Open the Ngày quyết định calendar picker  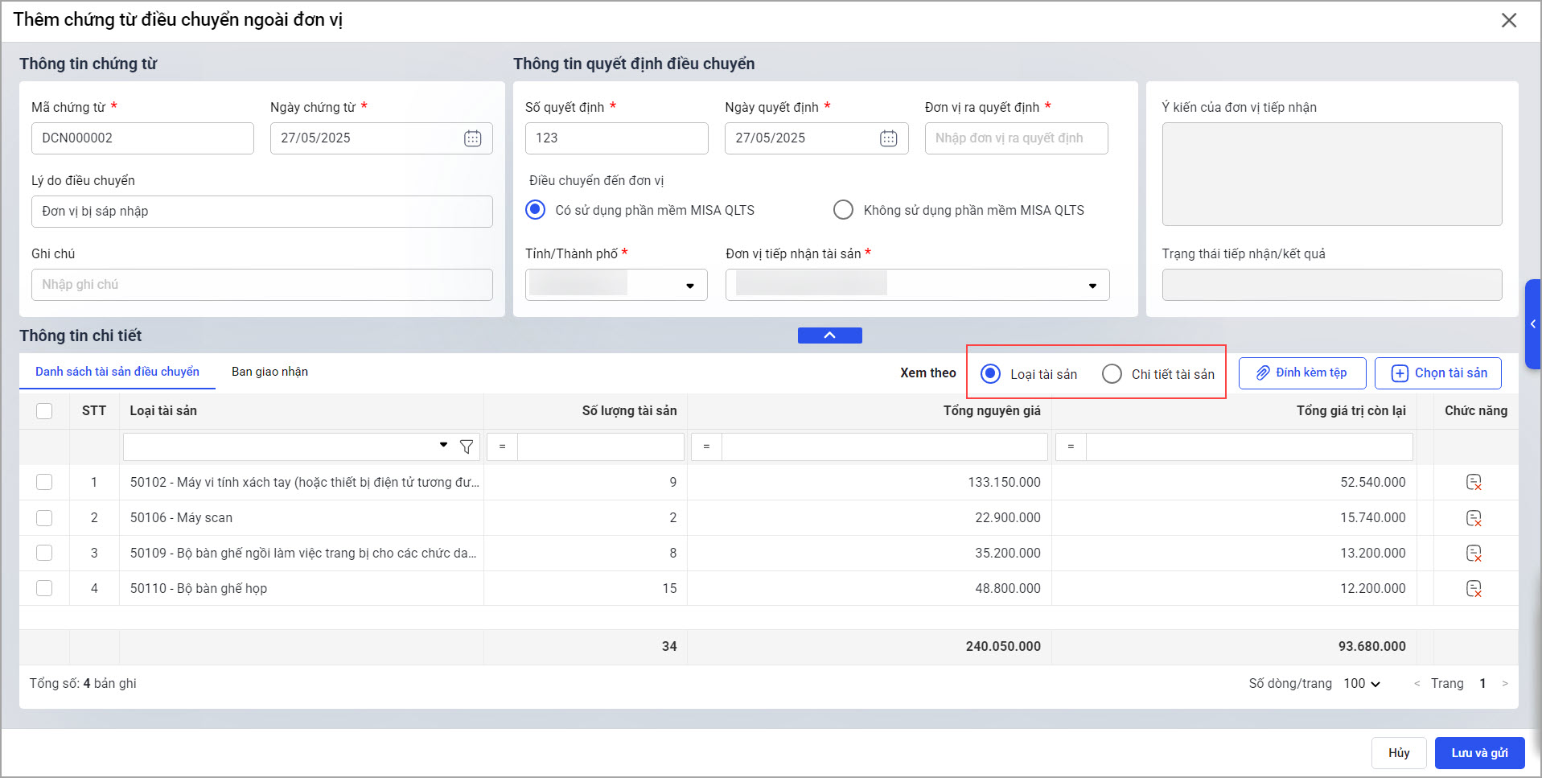pos(888,138)
